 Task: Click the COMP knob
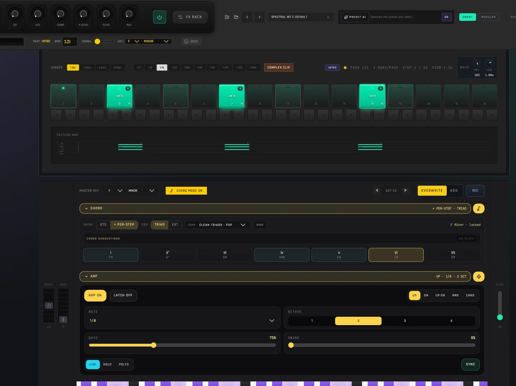(60, 14)
